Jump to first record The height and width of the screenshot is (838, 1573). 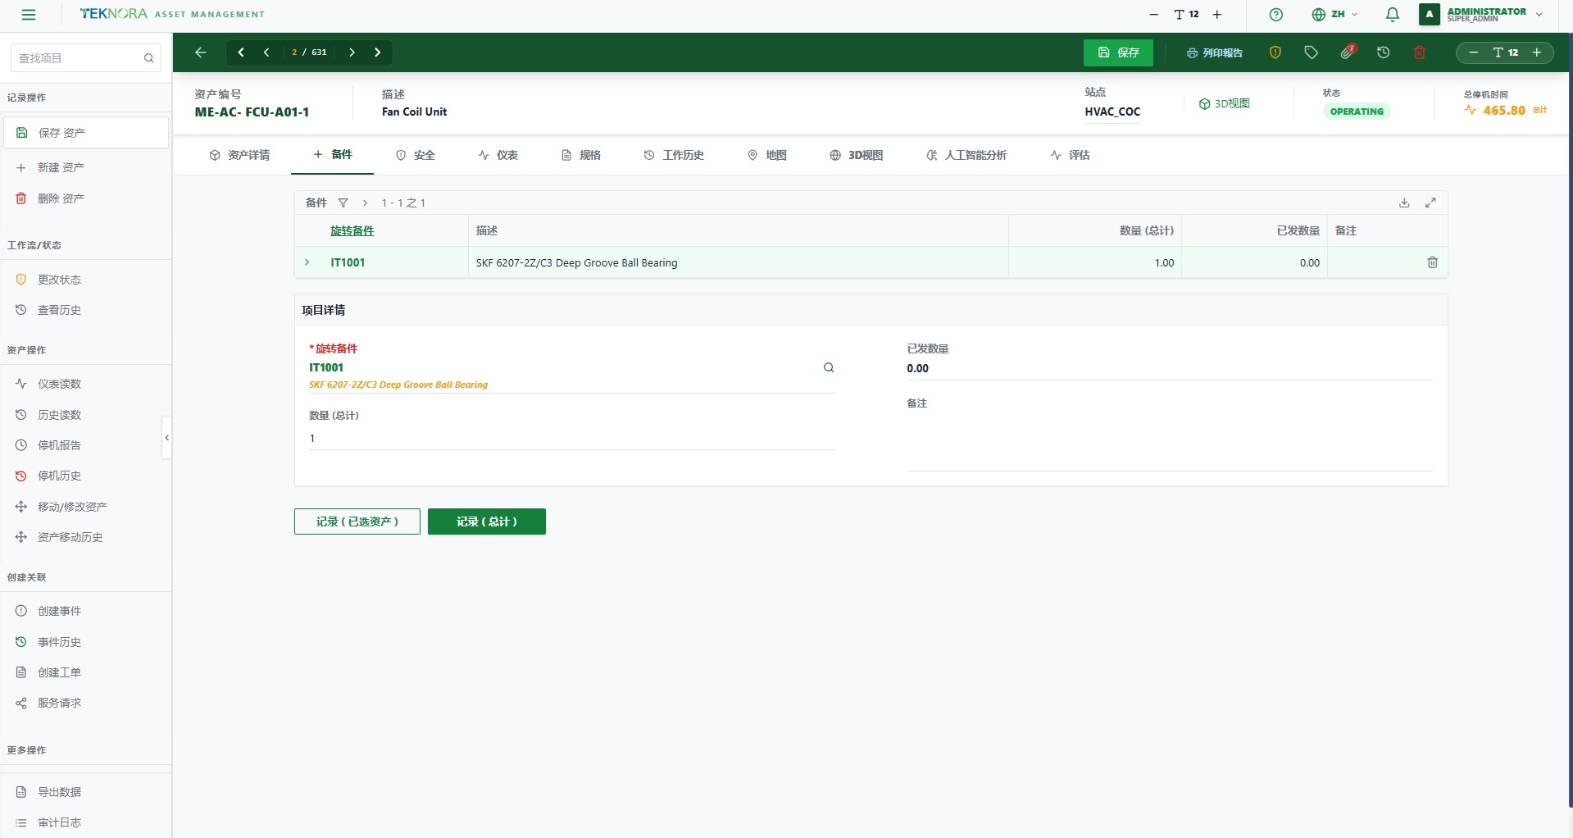(x=241, y=52)
